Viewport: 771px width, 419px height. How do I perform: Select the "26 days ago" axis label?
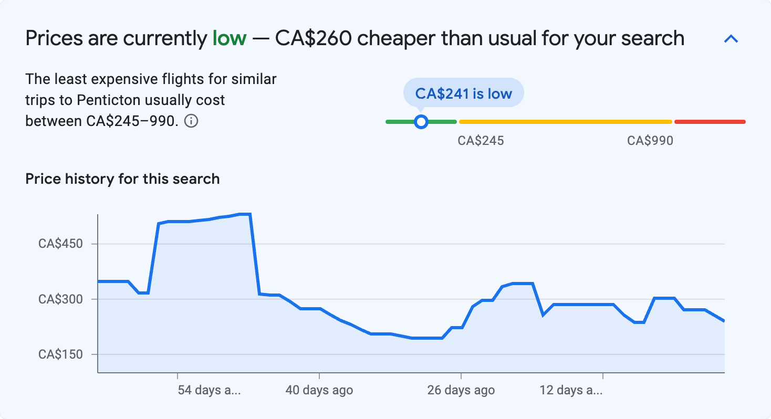pos(461,390)
